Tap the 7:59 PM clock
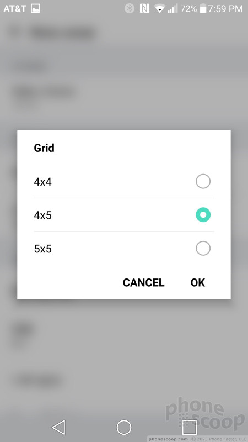This screenshot has width=248, height=442. tap(225, 9)
